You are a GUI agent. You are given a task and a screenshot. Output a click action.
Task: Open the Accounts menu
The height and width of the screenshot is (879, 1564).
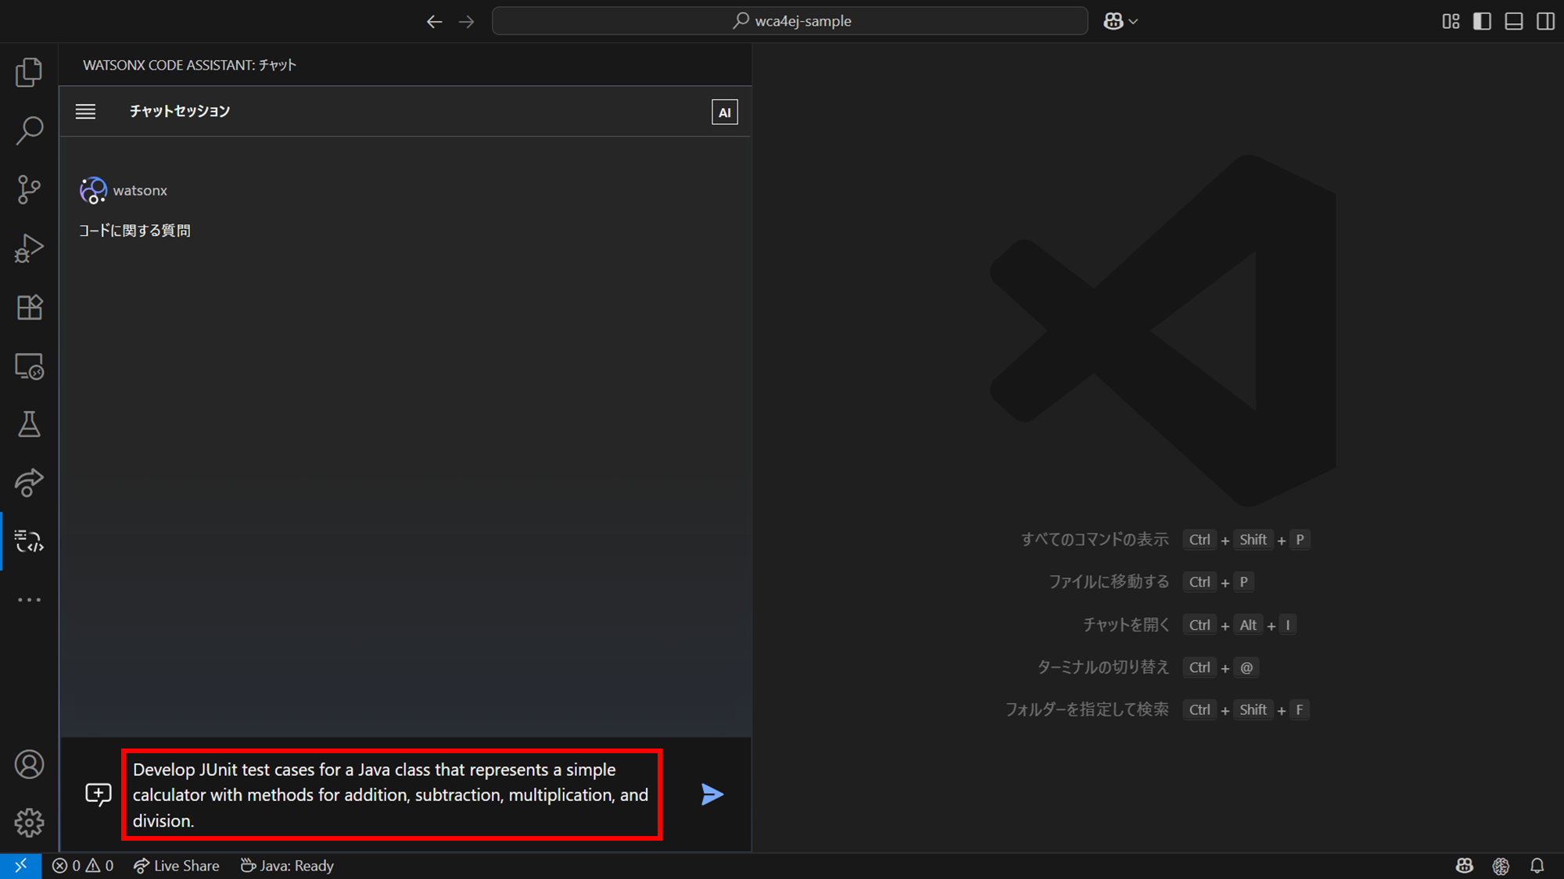click(29, 764)
